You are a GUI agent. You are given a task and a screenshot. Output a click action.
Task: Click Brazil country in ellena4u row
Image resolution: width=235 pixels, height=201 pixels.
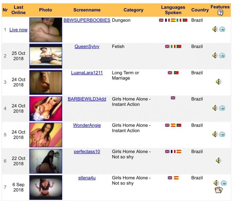197,178
